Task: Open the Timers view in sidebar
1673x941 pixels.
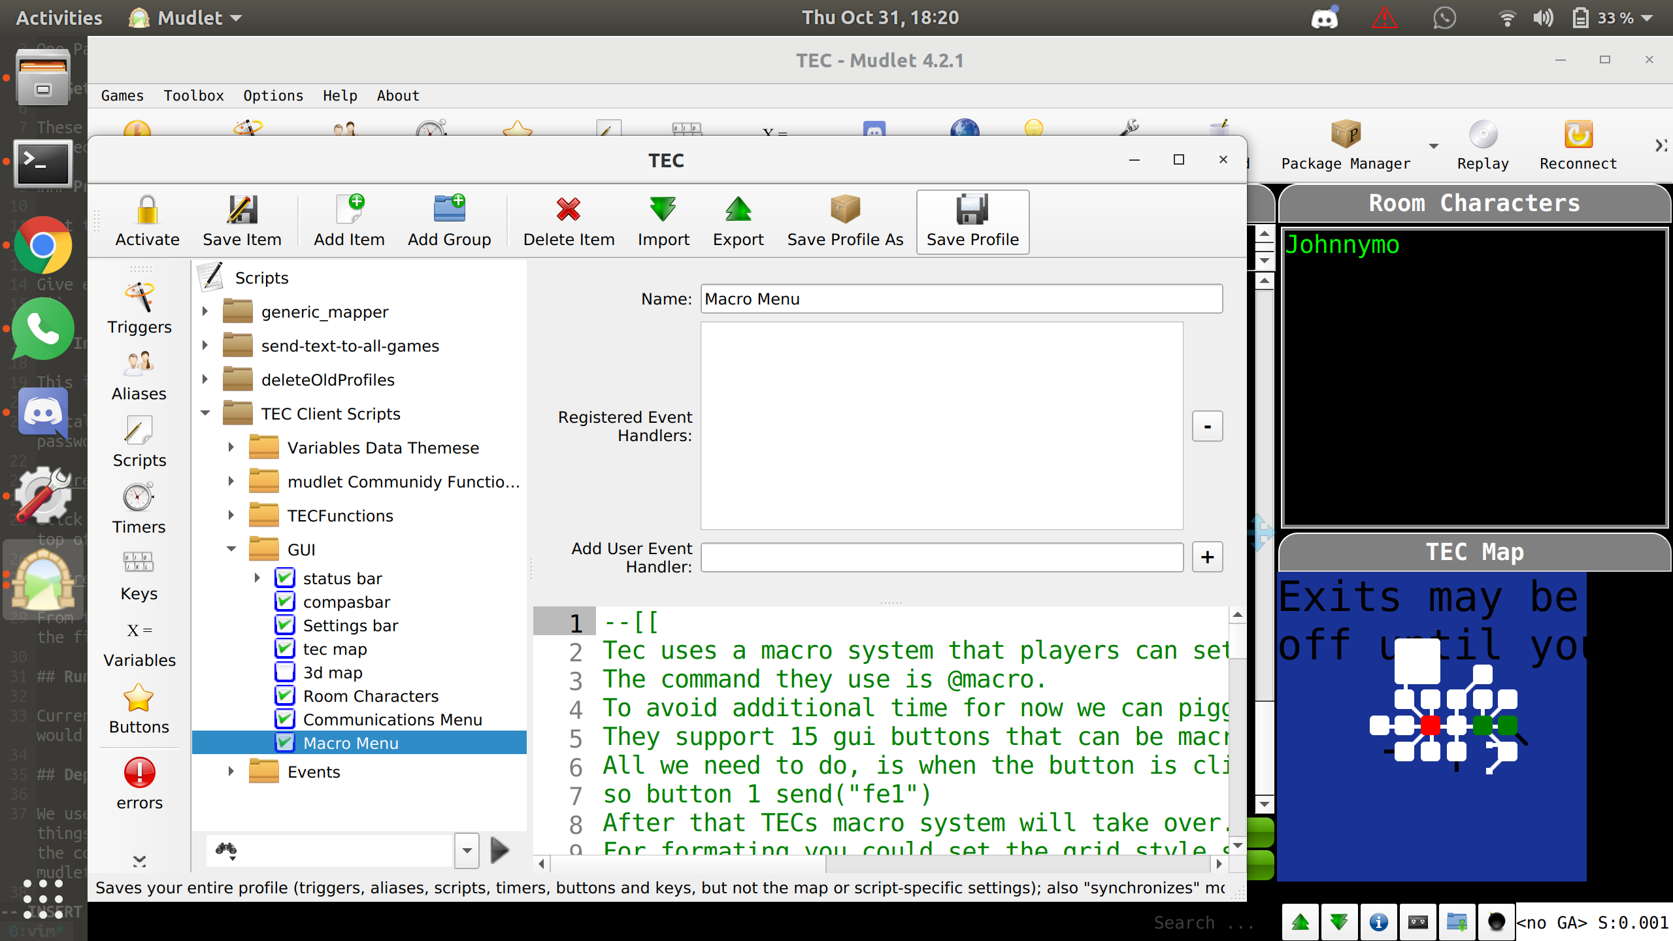Action: coord(139,509)
